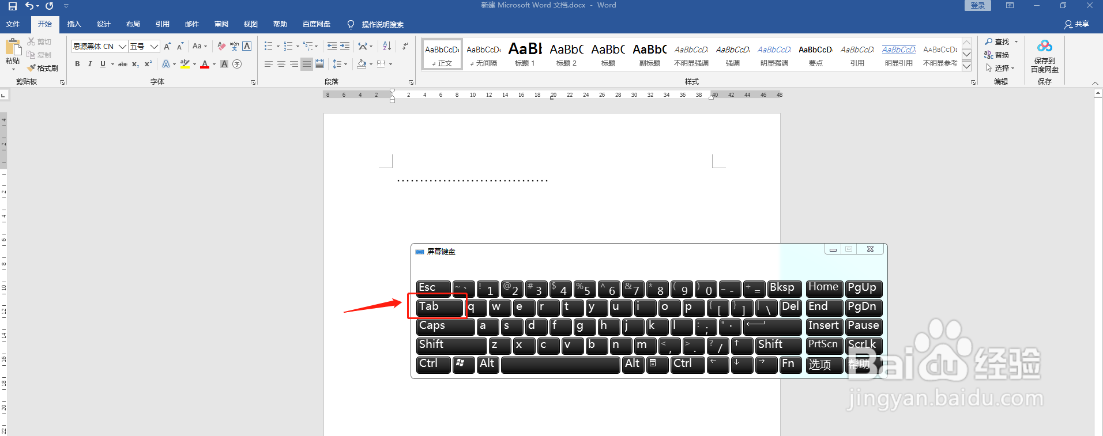Viewport: 1103px width, 436px height.
Task: Apply the Heading 1 (标题 1) style
Action: 525,54
